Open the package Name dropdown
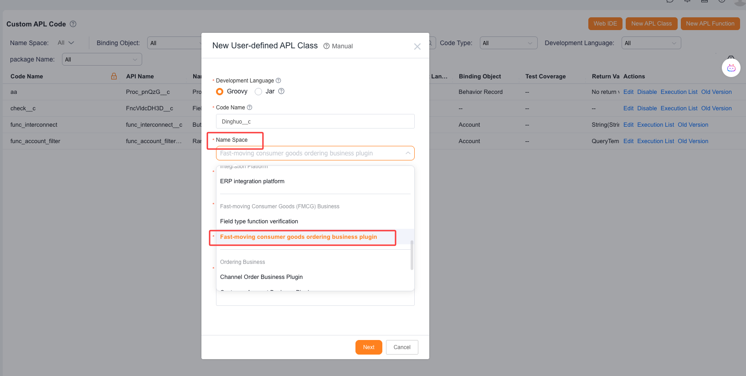The height and width of the screenshot is (376, 746). point(102,59)
